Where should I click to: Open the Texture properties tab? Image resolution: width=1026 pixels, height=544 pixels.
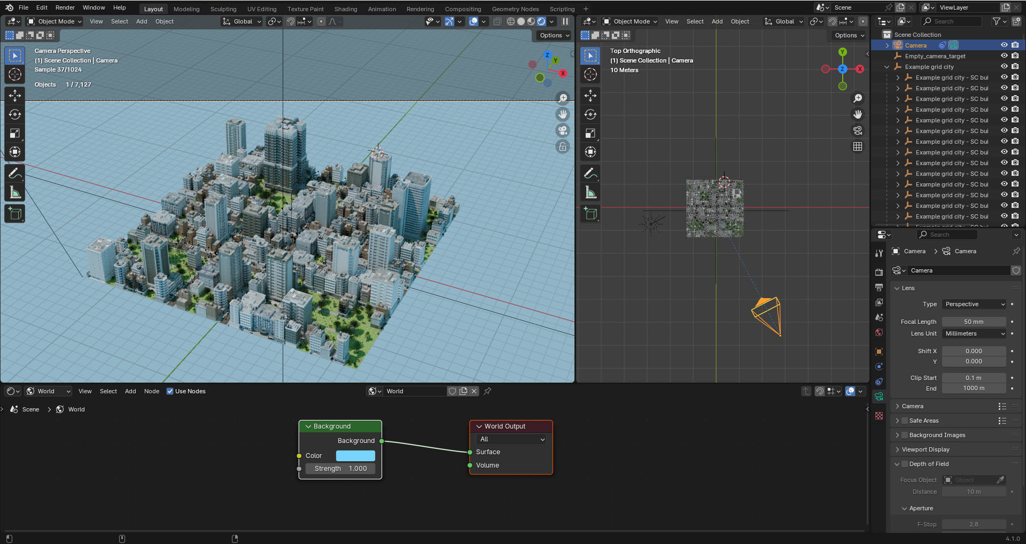(x=879, y=416)
